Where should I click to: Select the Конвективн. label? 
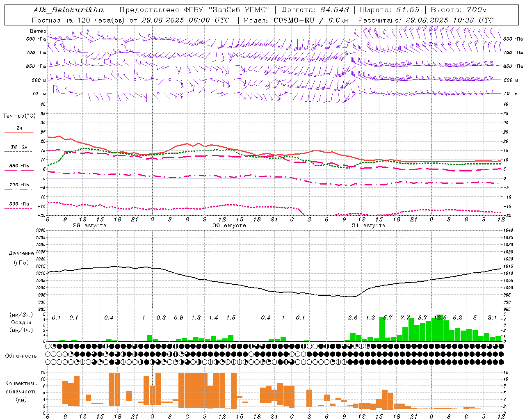point(21,383)
